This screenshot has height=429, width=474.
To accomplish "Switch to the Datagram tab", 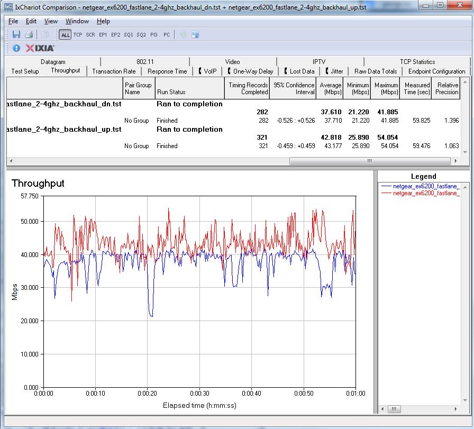I will [x=53, y=62].
